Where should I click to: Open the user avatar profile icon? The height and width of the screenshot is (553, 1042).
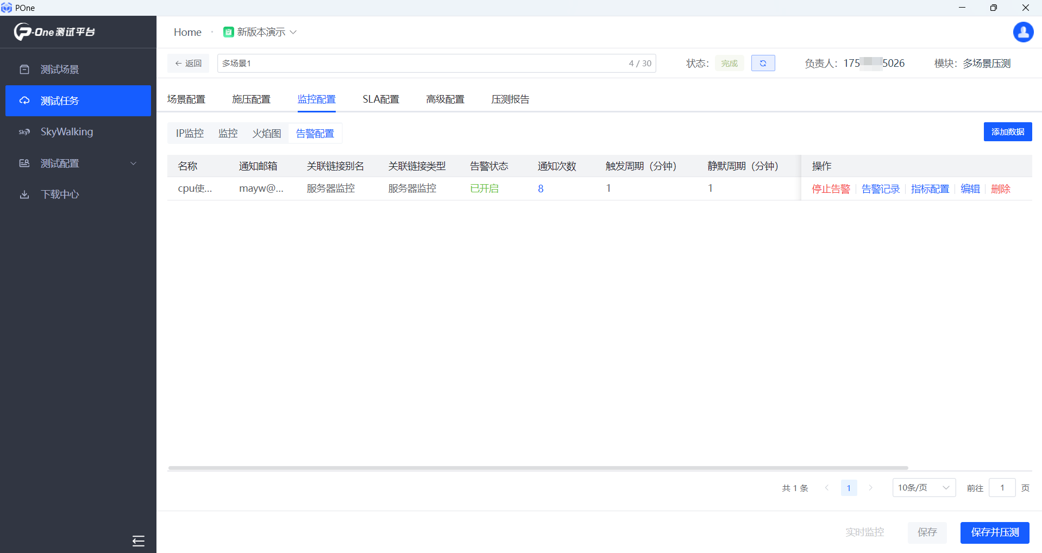click(1023, 32)
